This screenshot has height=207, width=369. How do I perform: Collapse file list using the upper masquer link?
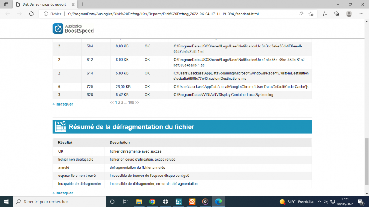(x=65, y=104)
